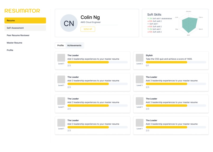Select soft skill entry ending in ababababaa

coord(160,19)
